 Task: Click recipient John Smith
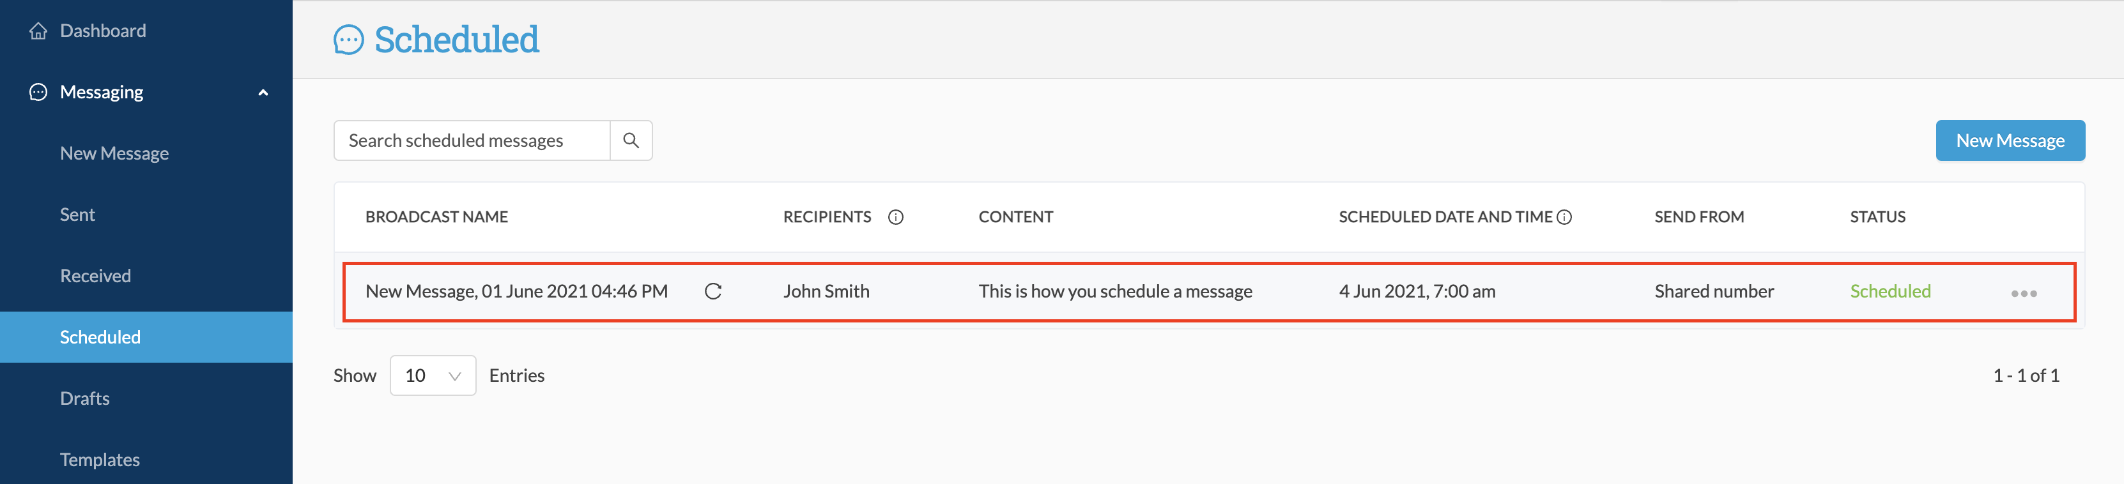(x=826, y=291)
